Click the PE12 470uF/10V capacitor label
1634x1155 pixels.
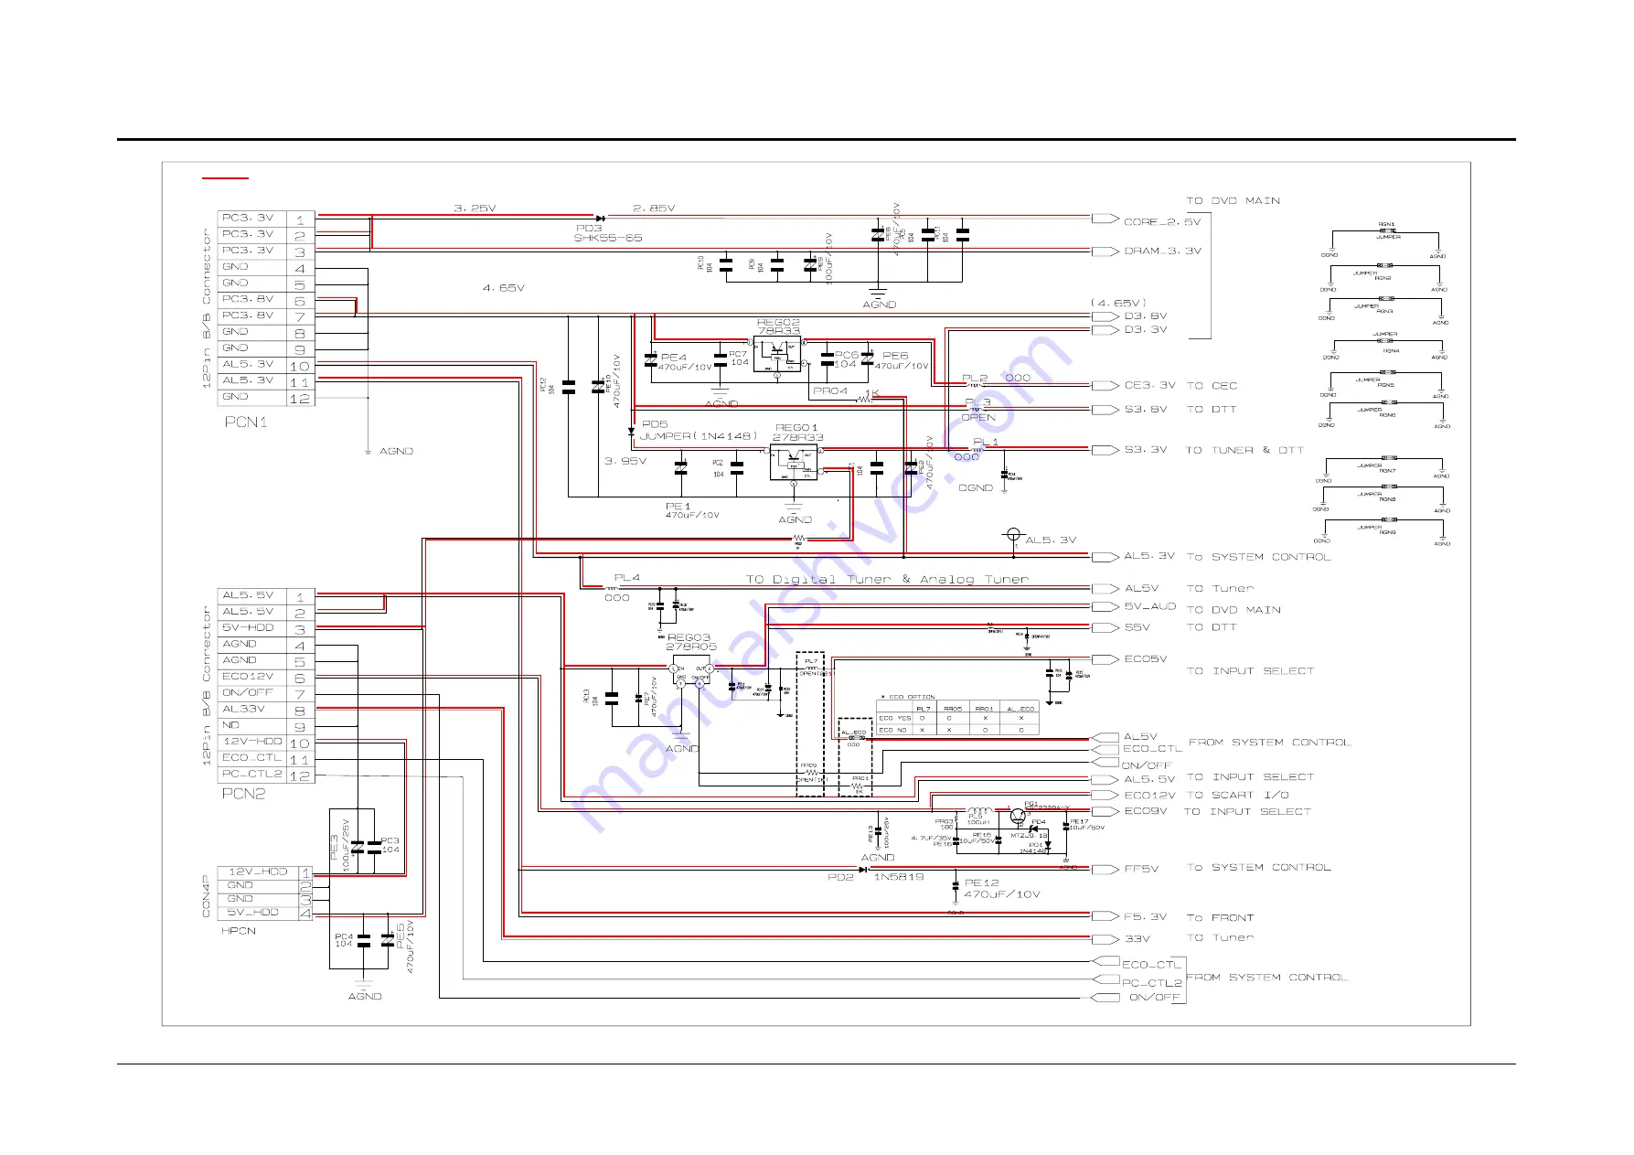click(x=1002, y=889)
